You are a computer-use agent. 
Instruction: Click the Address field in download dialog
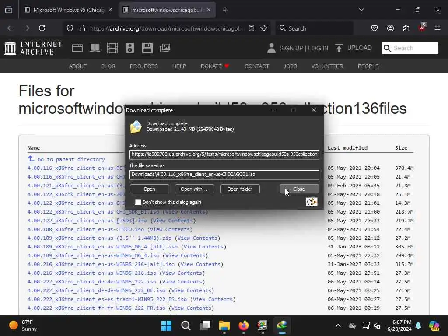click(x=224, y=154)
